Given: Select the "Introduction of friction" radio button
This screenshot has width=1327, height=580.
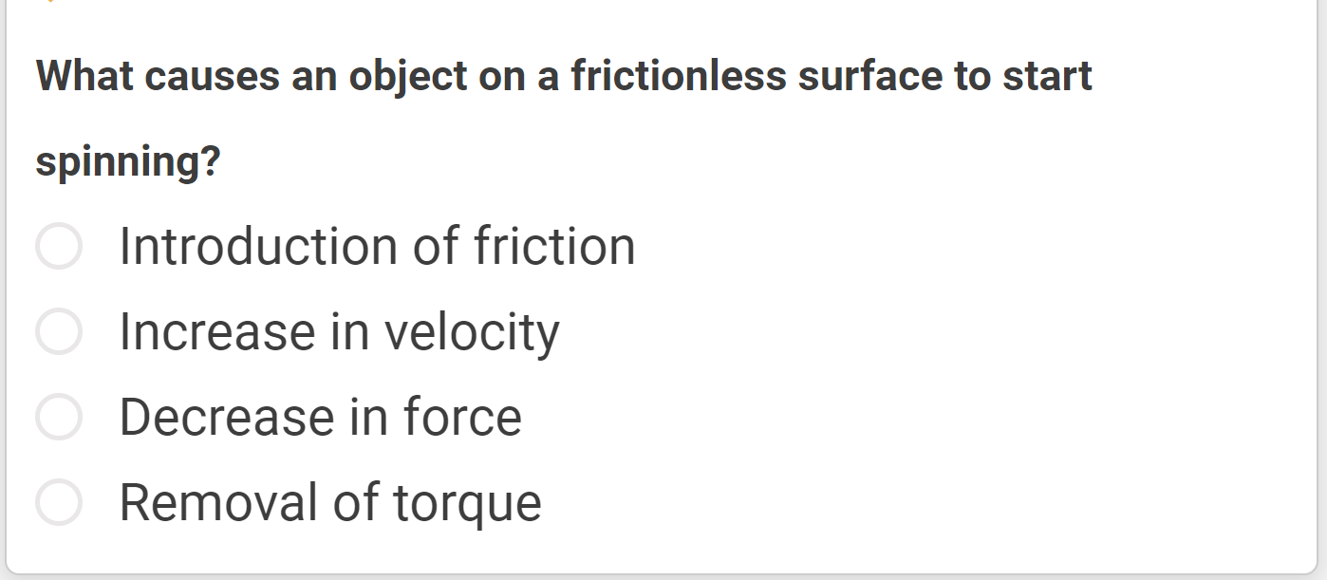Looking at the screenshot, I should [57, 246].
